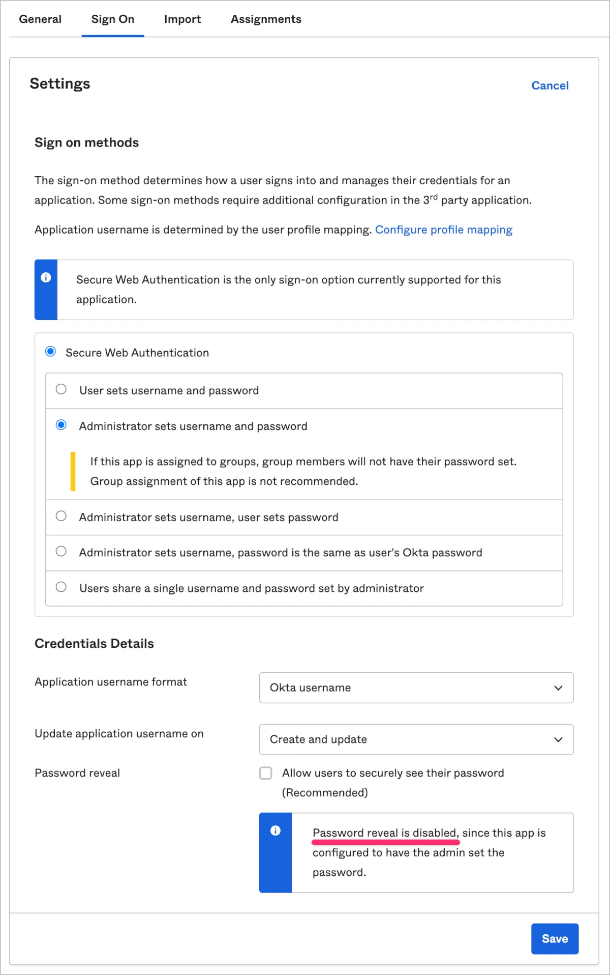Click chevron arrow on Create and update field
The height and width of the screenshot is (975, 610).
558,739
